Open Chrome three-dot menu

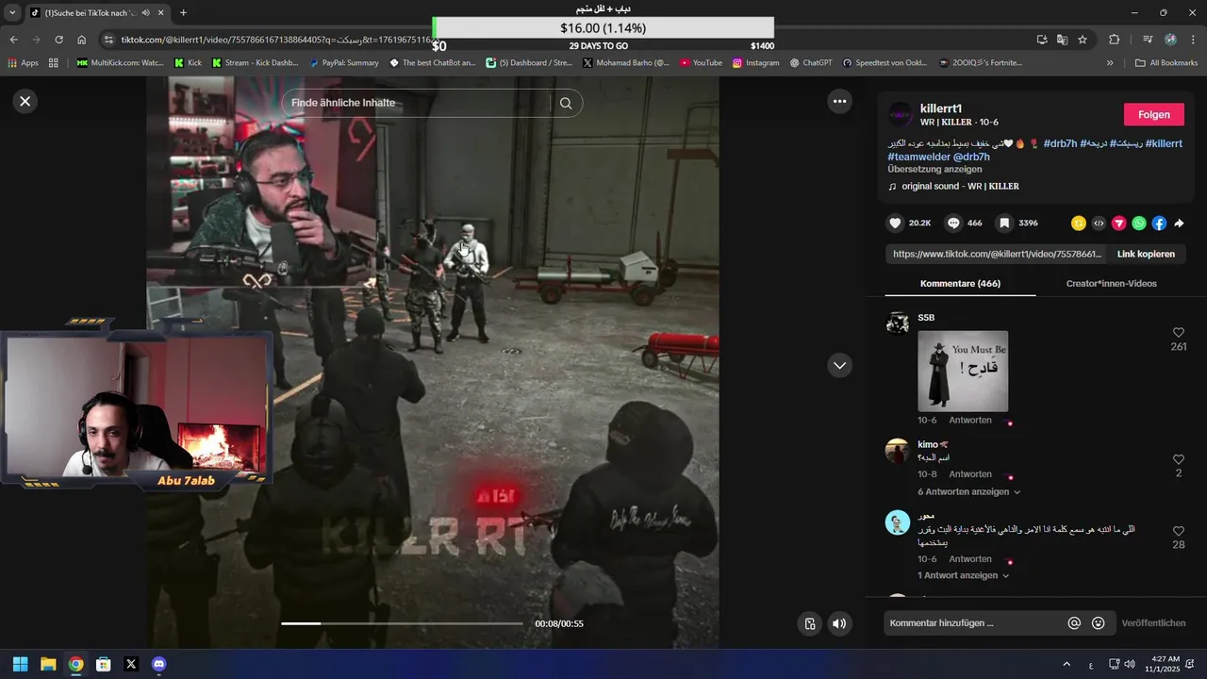coord(1193,40)
